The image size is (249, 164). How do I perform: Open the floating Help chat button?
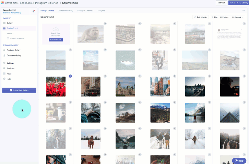click(x=239, y=161)
